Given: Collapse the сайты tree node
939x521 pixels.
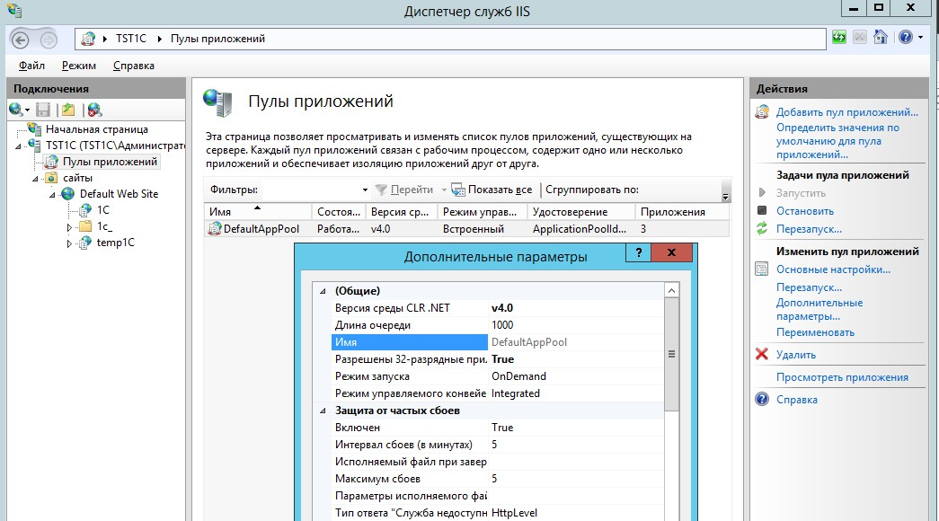Looking at the screenshot, I should point(36,178).
